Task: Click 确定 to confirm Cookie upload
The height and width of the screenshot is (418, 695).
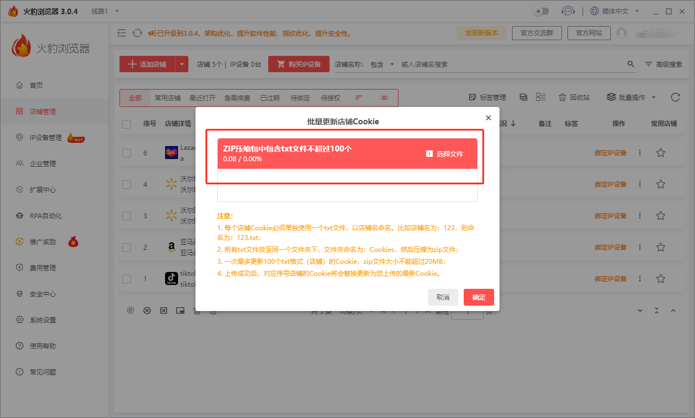Action: coord(478,297)
